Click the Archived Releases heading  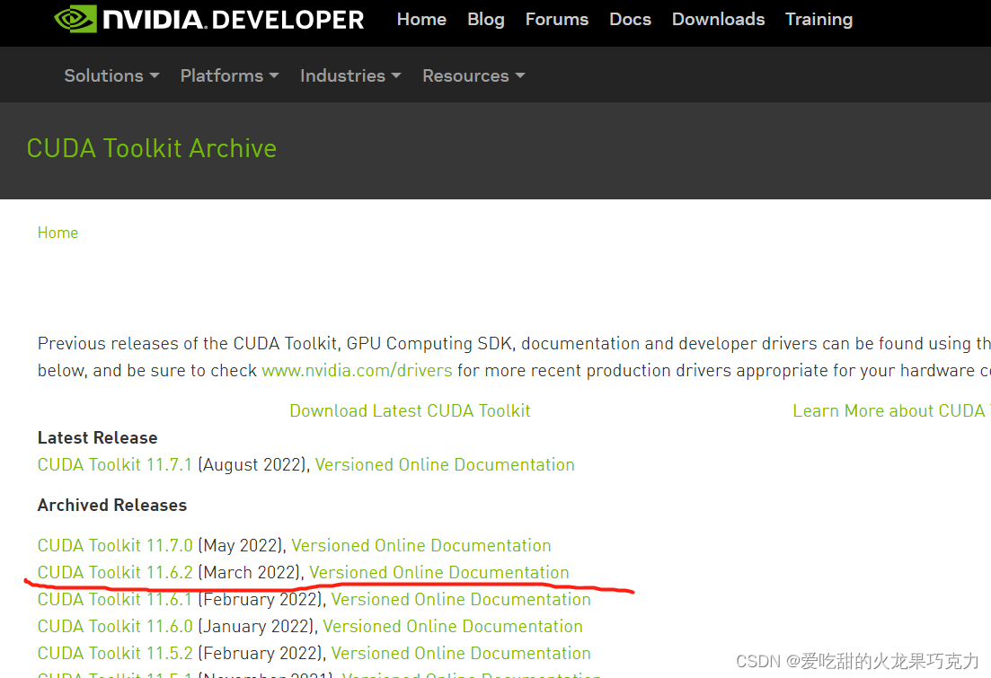(x=112, y=506)
